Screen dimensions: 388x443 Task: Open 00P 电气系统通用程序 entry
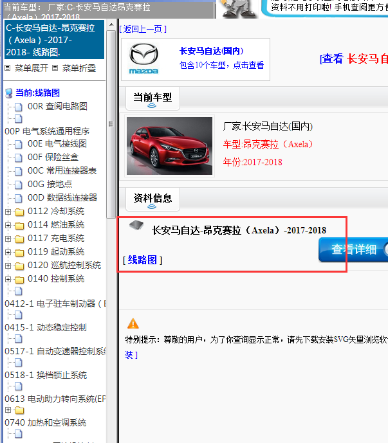tap(47, 131)
